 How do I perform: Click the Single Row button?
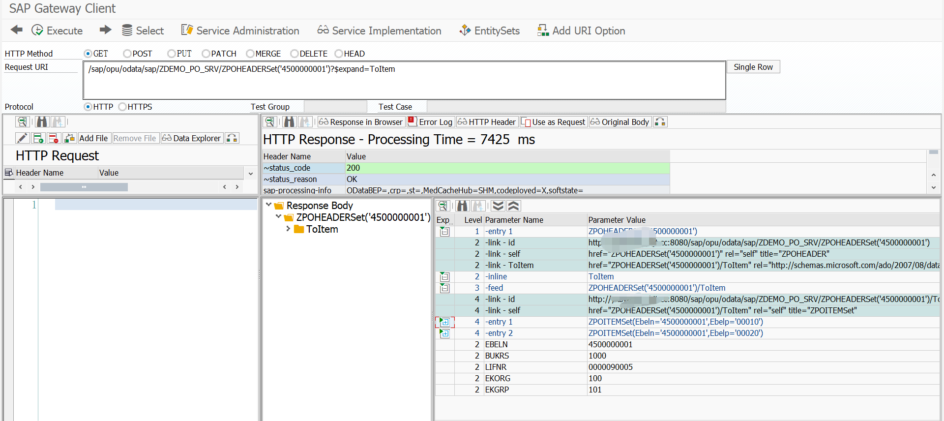click(x=753, y=67)
